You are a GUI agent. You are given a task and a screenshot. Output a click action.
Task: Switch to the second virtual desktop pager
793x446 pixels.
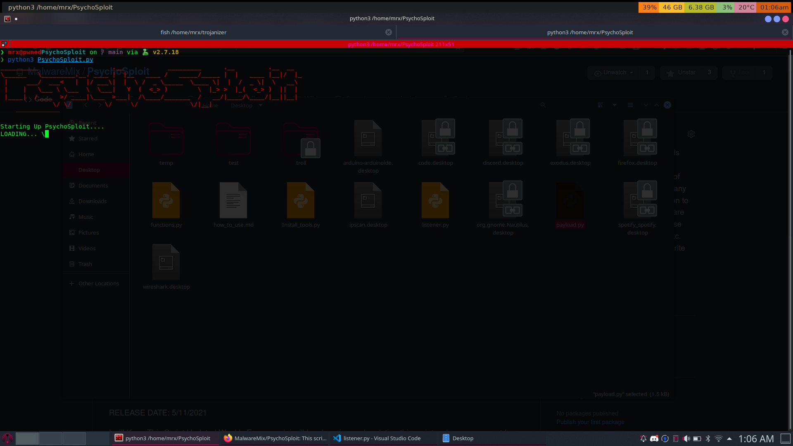pyautogui.click(x=51, y=438)
